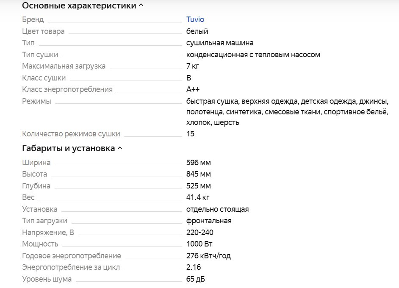Viewport: 399px width, 288px height.
Task: Click the Режимы label
Action: (36, 101)
